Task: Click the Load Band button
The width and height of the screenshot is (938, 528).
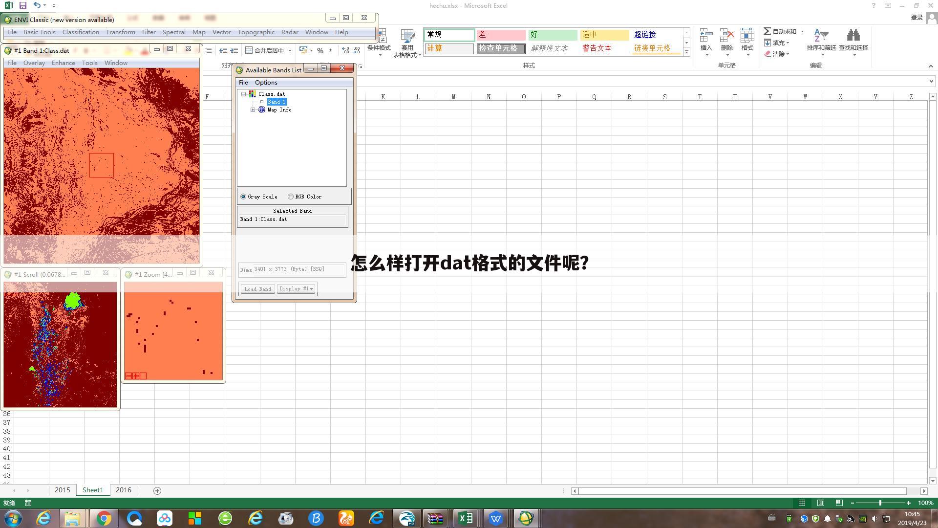Action: [257, 289]
